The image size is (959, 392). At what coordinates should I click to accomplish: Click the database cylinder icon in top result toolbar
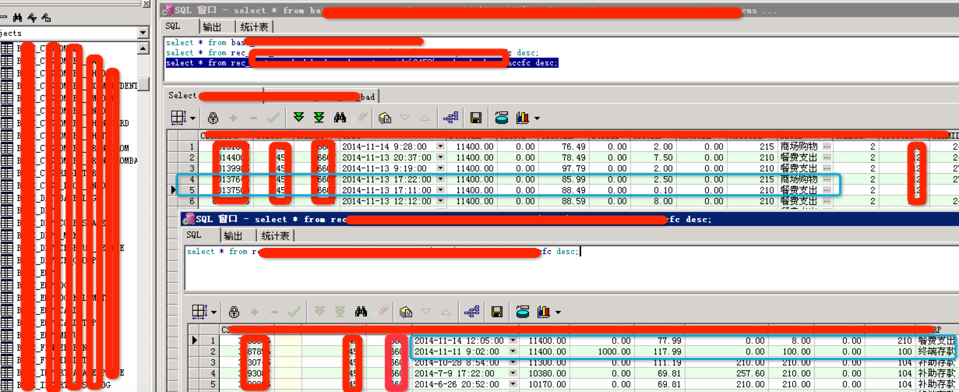pyautogui.click(x=502, y=117)
